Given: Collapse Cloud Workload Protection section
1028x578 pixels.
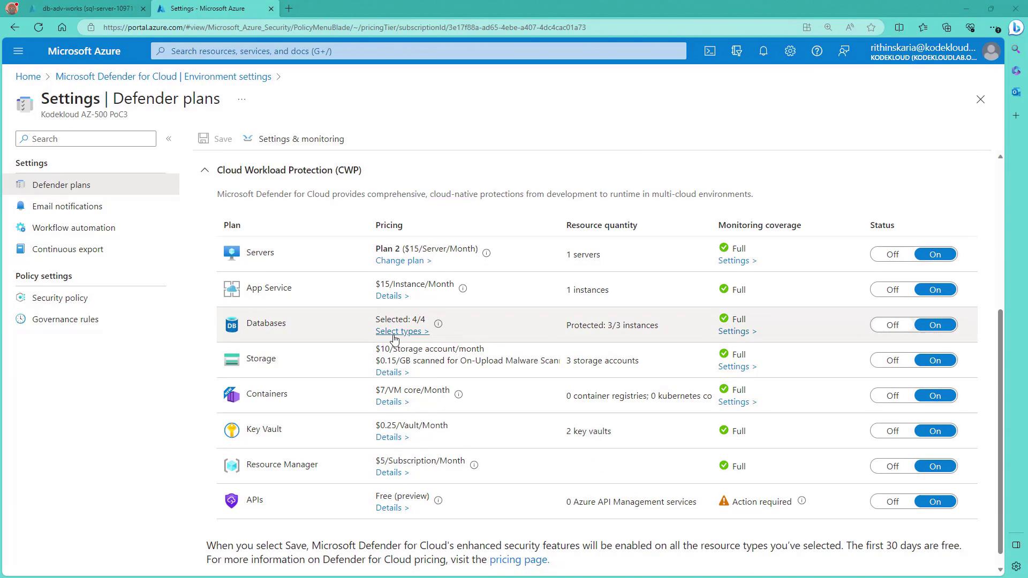Looking at the screenshot, I should pos(205,170).
